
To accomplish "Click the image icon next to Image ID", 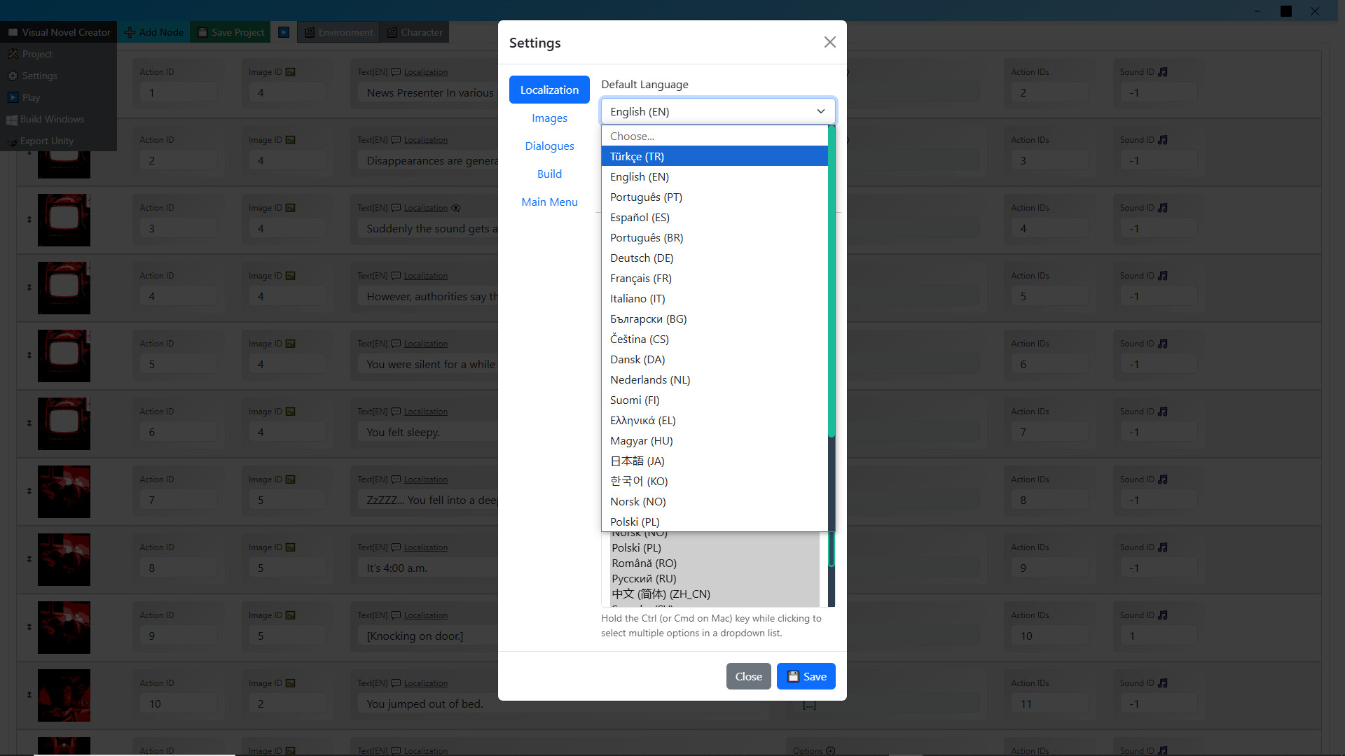I will pos(291,71).
